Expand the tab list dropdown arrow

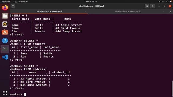point(170,11)
